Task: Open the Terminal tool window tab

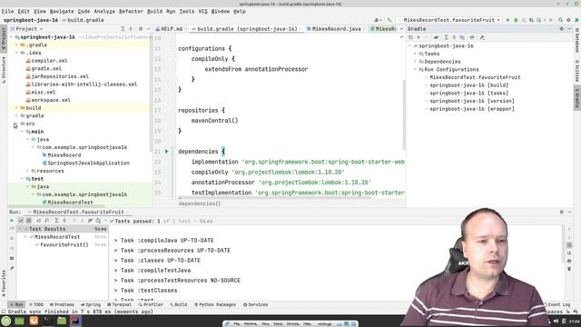Action: [119, 305]
